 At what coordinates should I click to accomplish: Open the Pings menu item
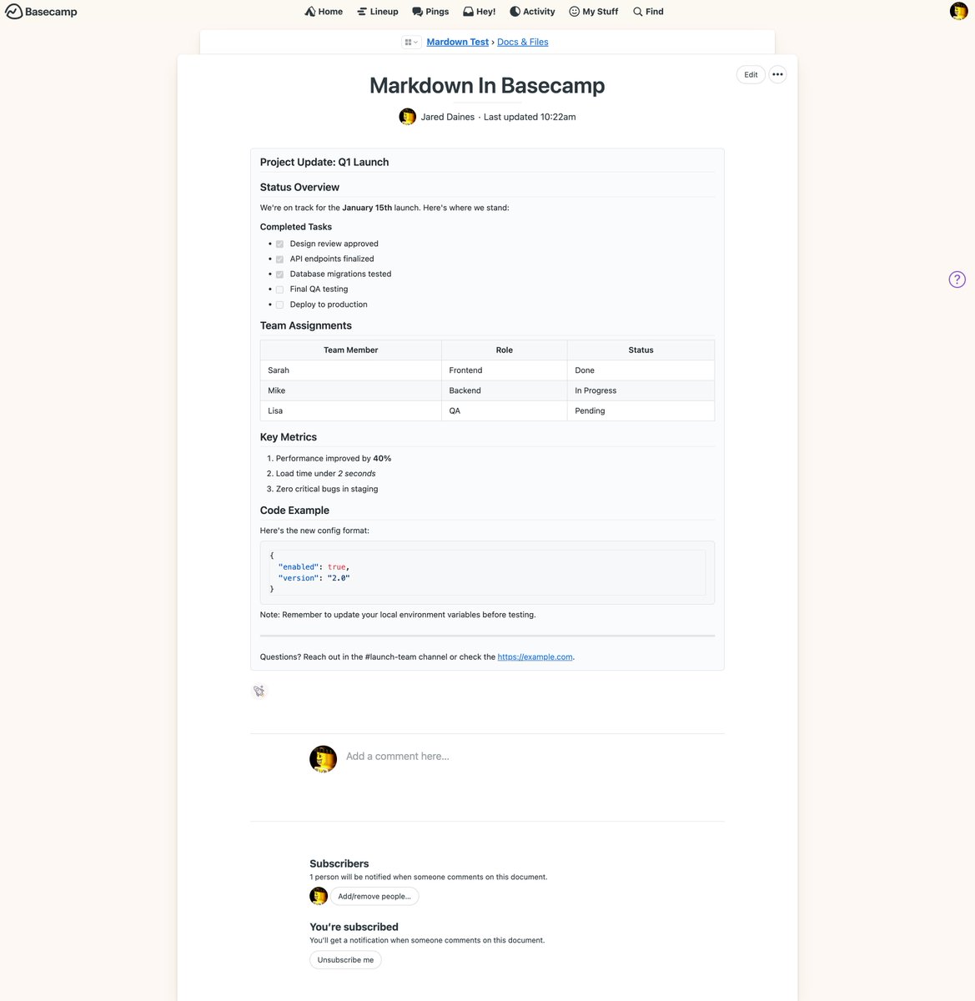coord(430,12)
